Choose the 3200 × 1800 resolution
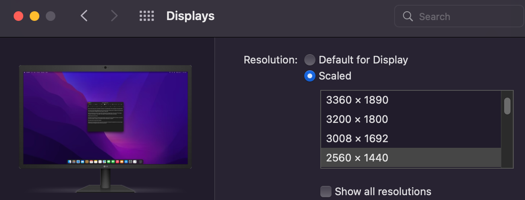Screen dimensions: 525x200 tap(357, 119)
